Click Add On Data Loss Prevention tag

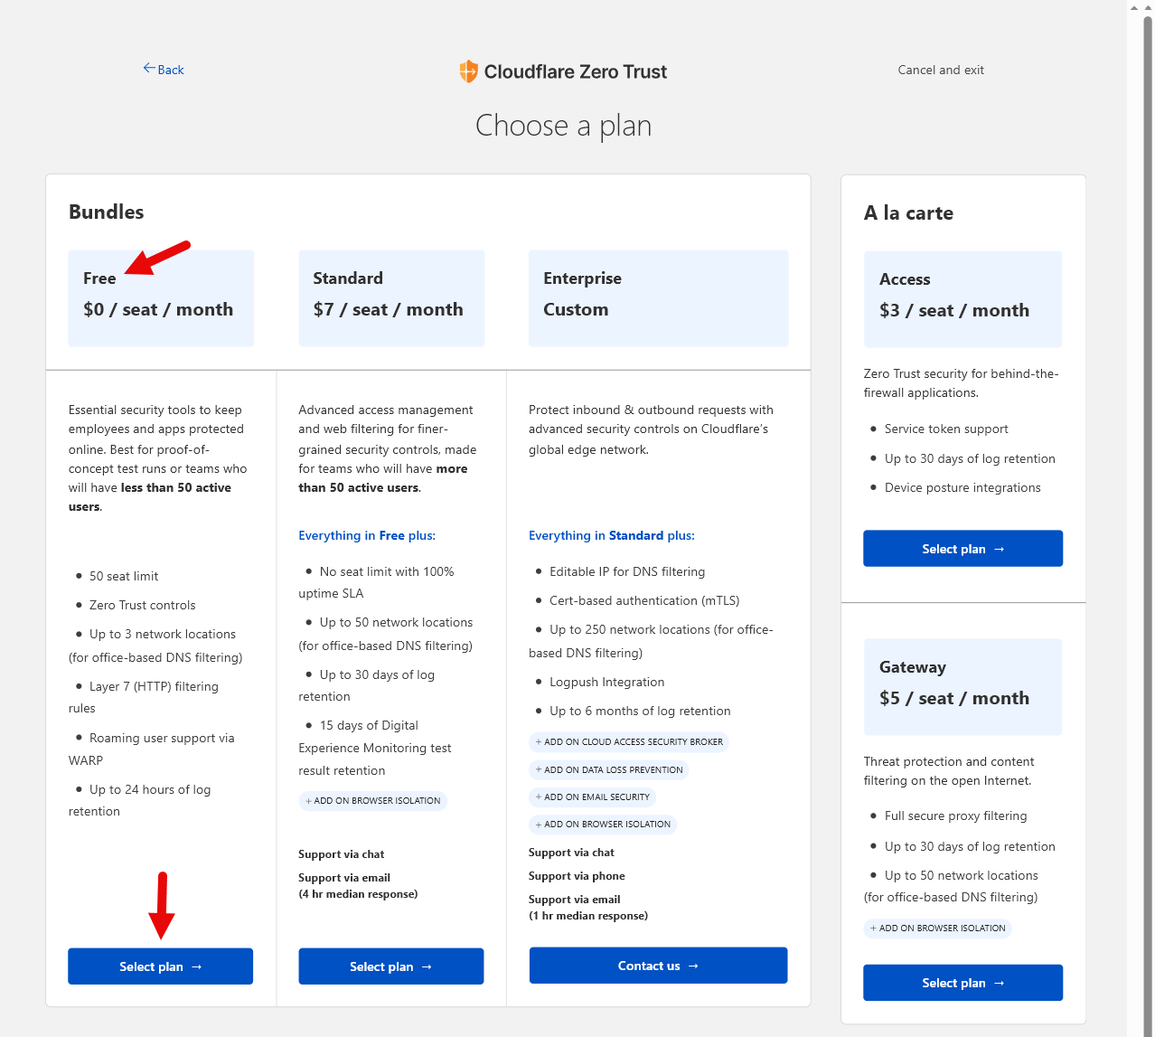(608, 770)
